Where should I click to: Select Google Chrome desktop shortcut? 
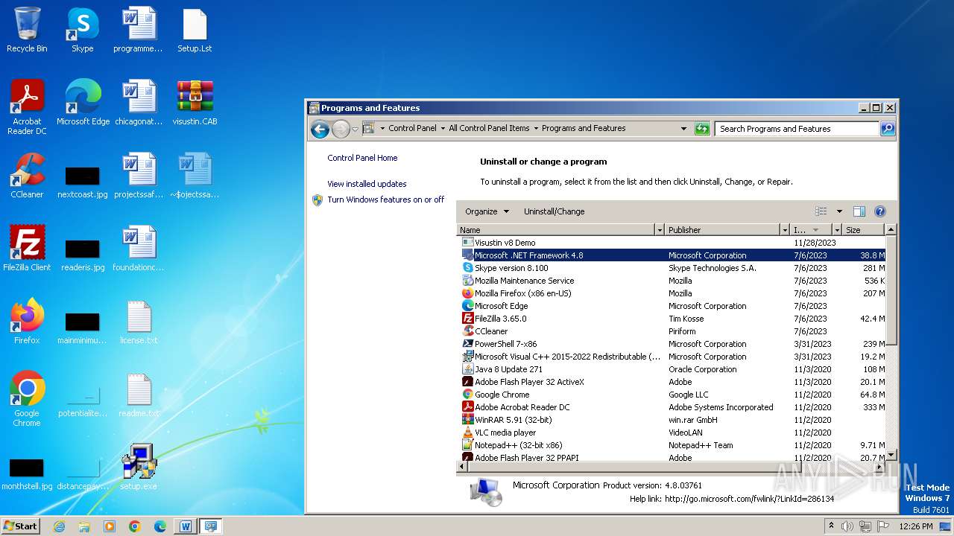[27, 399]
